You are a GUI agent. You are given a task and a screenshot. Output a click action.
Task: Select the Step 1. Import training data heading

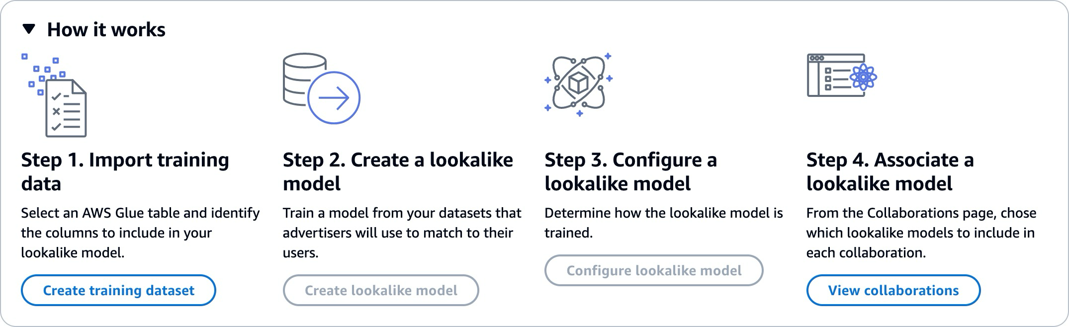tap(125, 172)
